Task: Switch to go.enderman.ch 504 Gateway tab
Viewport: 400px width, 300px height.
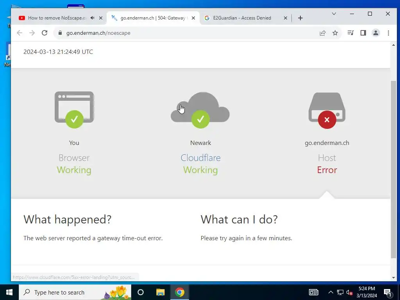Action: click(153, 18)
